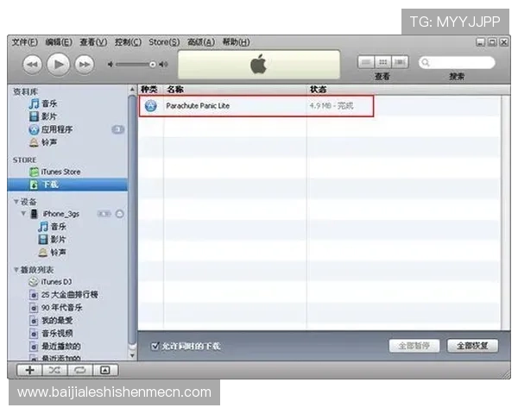Click the 4.9 MB - 完成 status text
The image size is (518, 414).
(332, 105)
